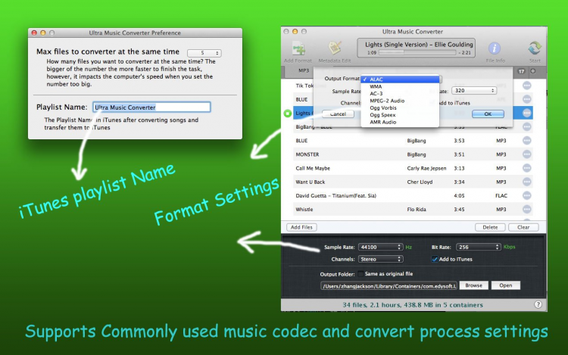The width and height of the screenshot is (568, 355).
Task: Select AMR Audio output format
Action: pos(401,122)
